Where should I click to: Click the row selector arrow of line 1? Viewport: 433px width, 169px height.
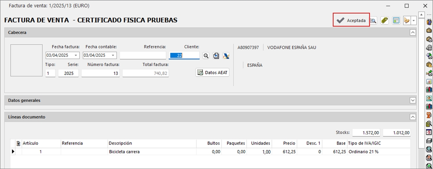(x=13, y=151)
